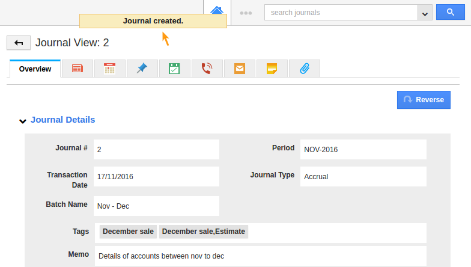The image size is (471, 267).
Task: Open the emails envelope tab
Action: (x=239, y=69)
